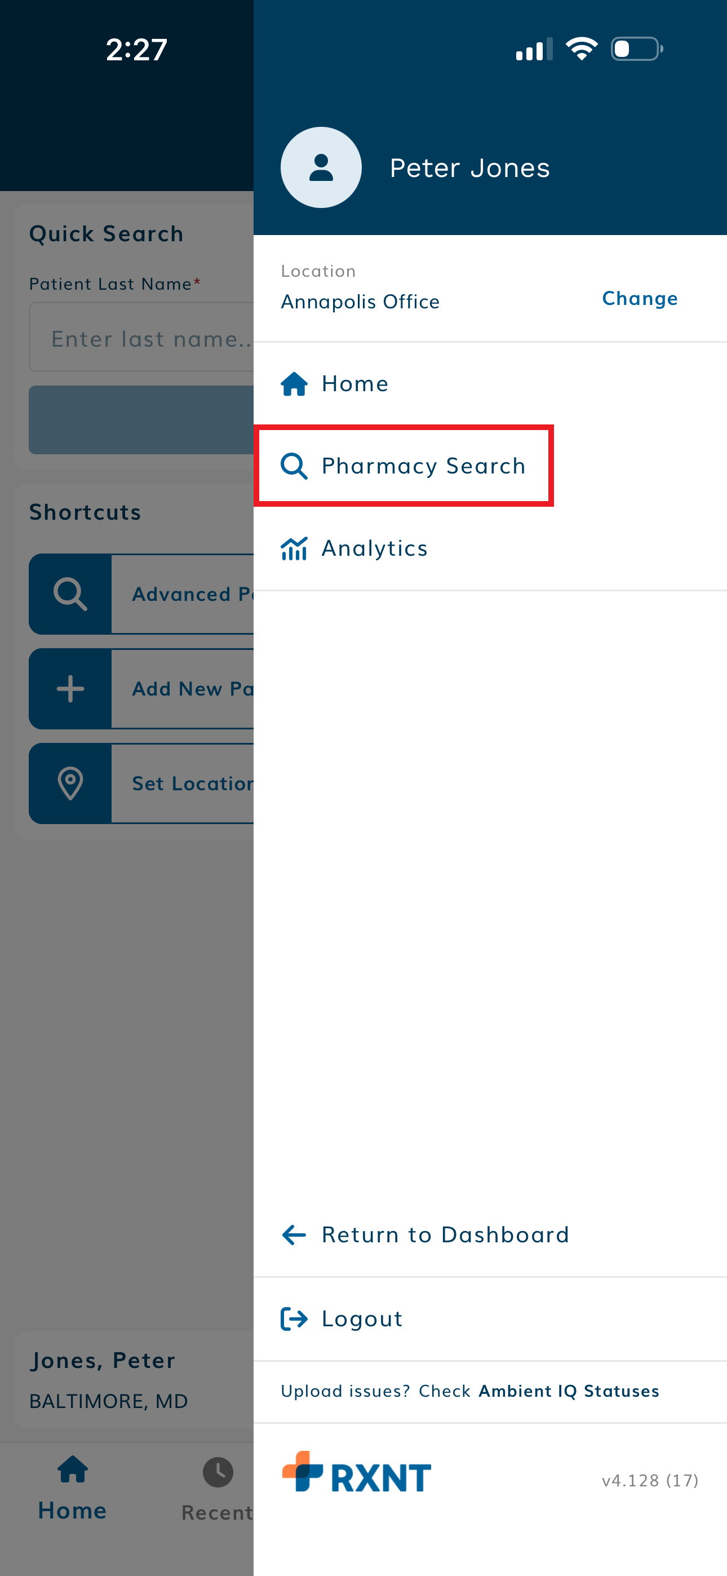The image size is (727, 1576).
Task: Tap the Peter Jones profile avatar
Action: coord(321,167)
